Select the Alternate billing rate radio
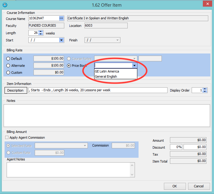Viewport: 214px width, 194px height. 8,66
